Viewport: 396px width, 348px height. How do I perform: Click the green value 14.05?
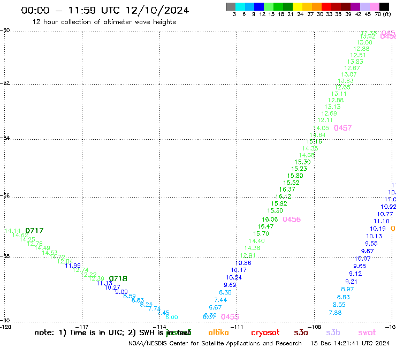pos(321,128)
